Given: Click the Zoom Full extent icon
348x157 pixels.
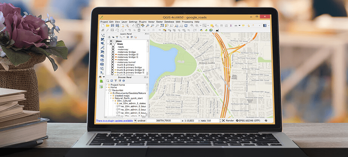Looking at the screenshot, I should click(162, 26).
